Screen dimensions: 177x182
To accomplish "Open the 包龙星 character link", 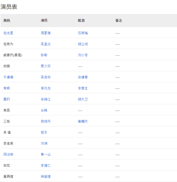I will pyautogui.click(x=8, y=33).
